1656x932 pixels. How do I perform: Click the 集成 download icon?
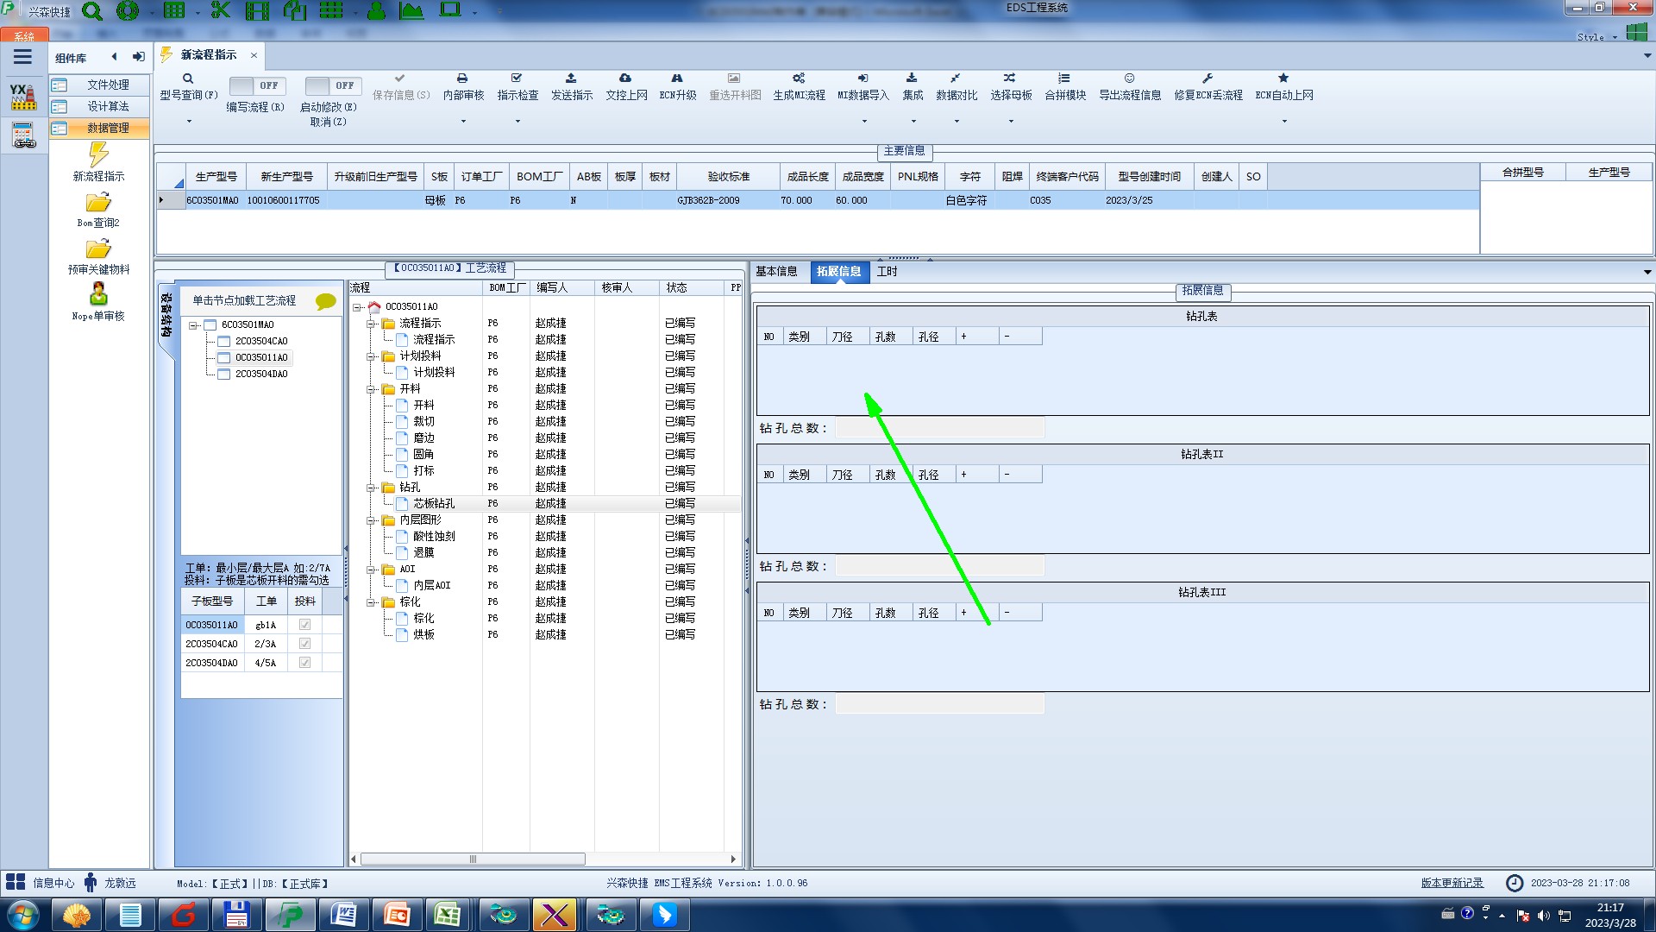point(912,79)
